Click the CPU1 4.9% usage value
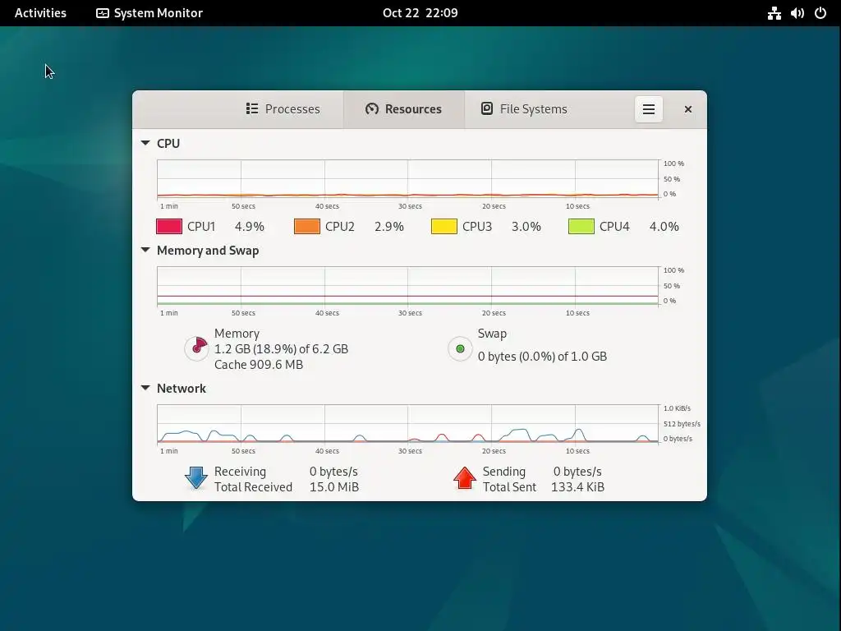The width and height of the screenshot is (841, 631). (250, 227)
